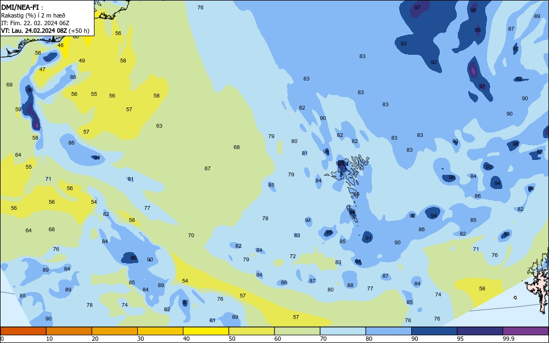Click the dark orange 0–10 legend swatch

(23, 331)
